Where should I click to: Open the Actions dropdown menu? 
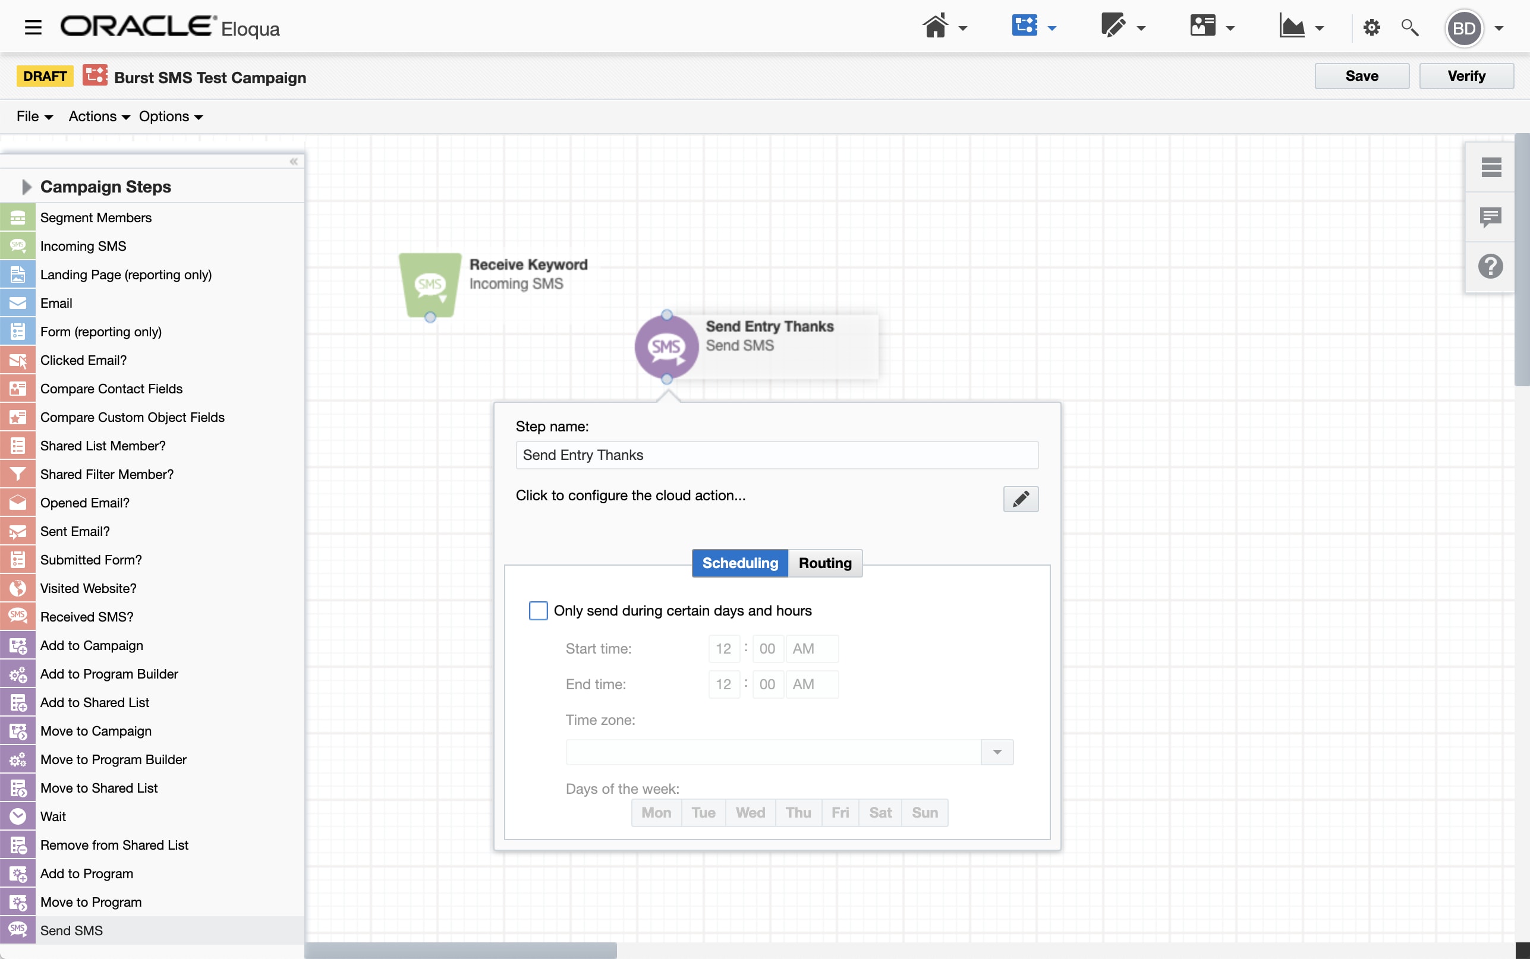click(99, 116)
